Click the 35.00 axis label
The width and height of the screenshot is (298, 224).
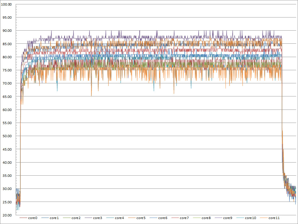coord(7,176)
